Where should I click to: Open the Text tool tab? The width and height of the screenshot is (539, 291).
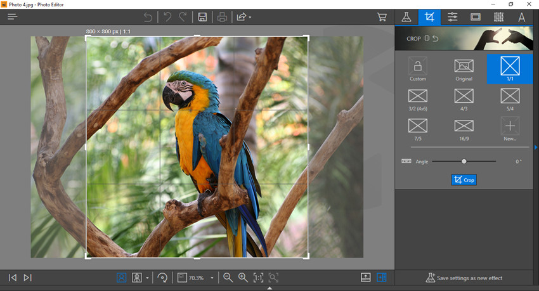pos(521,17)
